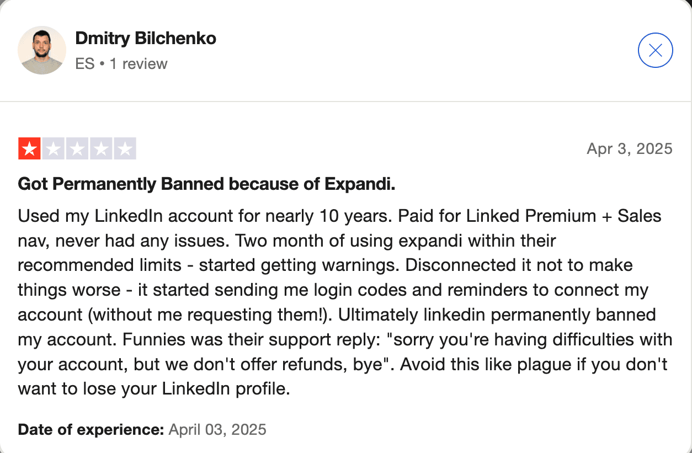The height and width of the screenshot is (453, 692).
Task: Click Dmitry Bilchenko's profile photo
Action: pyautogui.click(x=42, y=50)
